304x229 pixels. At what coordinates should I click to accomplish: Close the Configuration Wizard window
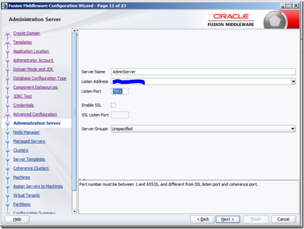(x=296, y=6)
